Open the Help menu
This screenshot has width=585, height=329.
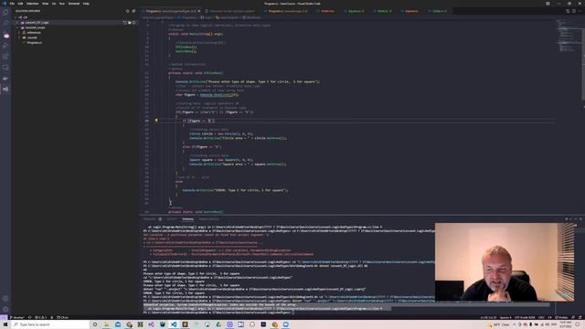(86, 4)
